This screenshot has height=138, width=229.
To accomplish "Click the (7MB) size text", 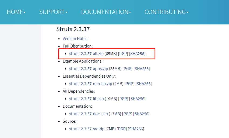I will tap(111, 129).
